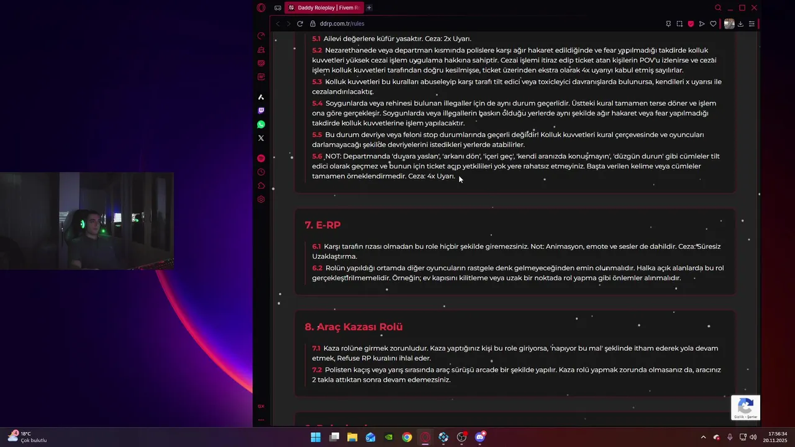This screenshot has height=447, width=795.
Task: Click rule number 7.2
Action: point(317,370)
